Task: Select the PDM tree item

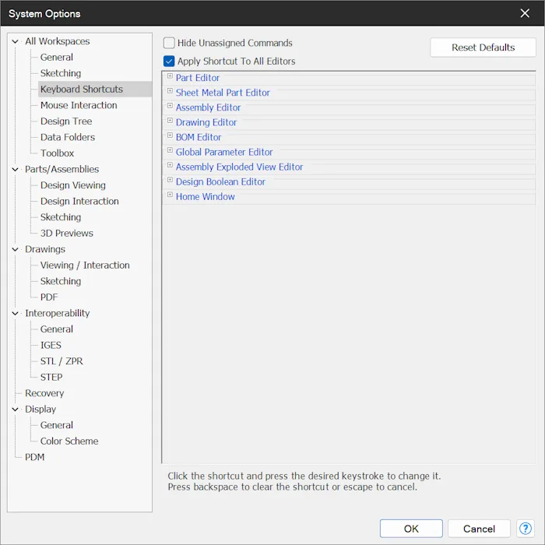Action: [x=35, y=457]
